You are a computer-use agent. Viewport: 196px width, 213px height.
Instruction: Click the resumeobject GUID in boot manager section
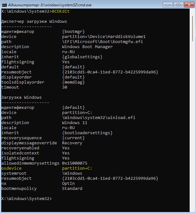tap(110, 72)
